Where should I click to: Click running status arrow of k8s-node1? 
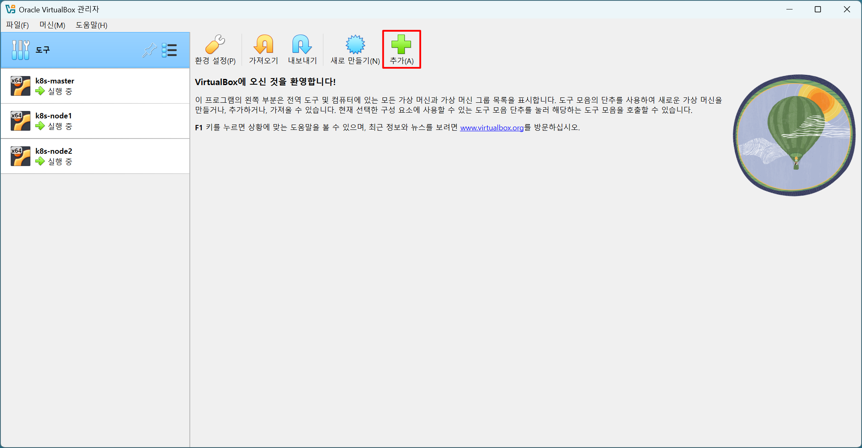[40, 126]
